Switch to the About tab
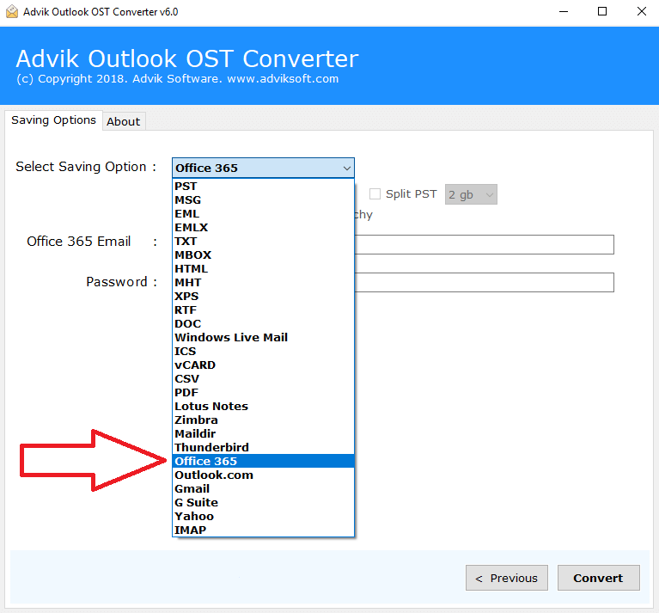Viewport: 659px width, 613px height. (x=123, y=121)
